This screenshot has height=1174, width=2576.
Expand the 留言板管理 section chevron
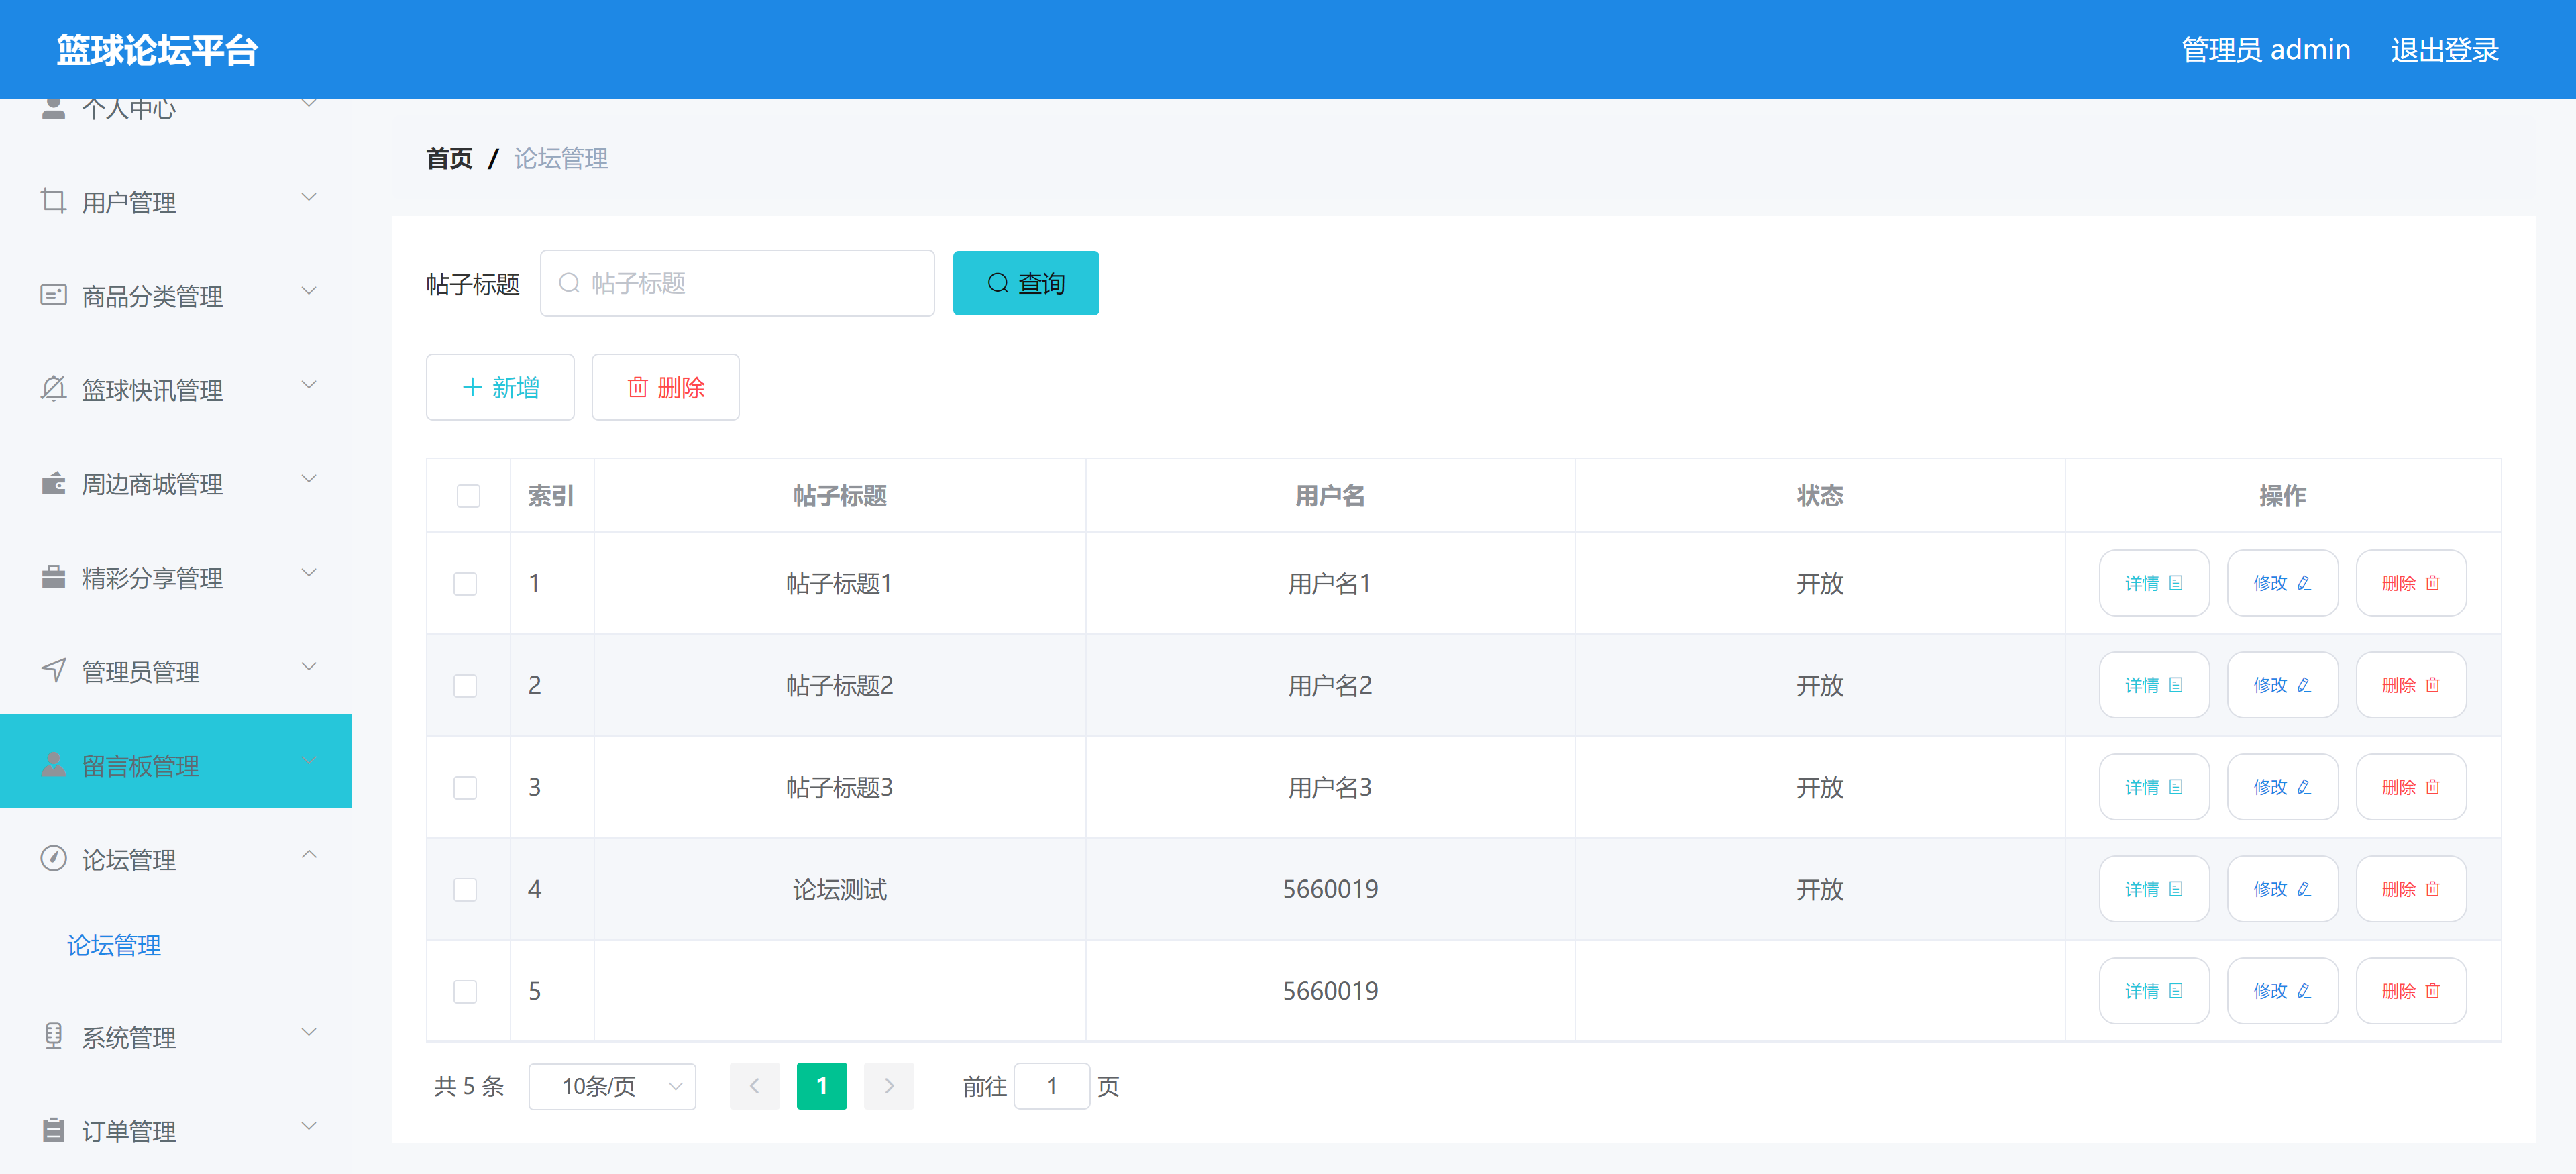309,761
